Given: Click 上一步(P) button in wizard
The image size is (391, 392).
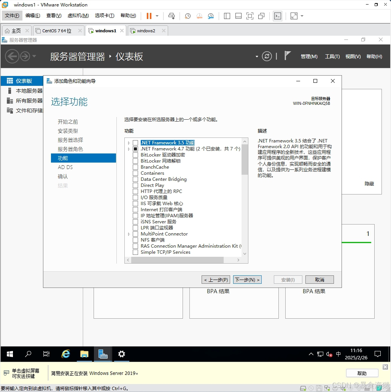Looking at the screenshot, I should coord(216,280).
